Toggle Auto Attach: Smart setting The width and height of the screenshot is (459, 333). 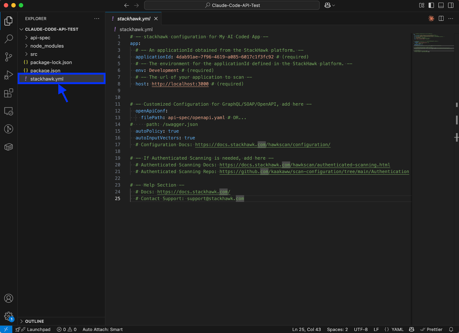(x=102, y=329)
